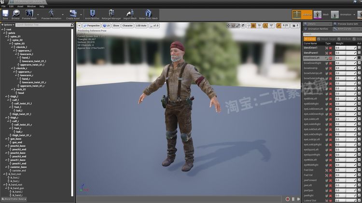Screen dimensions: 362x203
Task: Toggle auto checkbox for browDownRight curve
Action: (x=359, y=63)
